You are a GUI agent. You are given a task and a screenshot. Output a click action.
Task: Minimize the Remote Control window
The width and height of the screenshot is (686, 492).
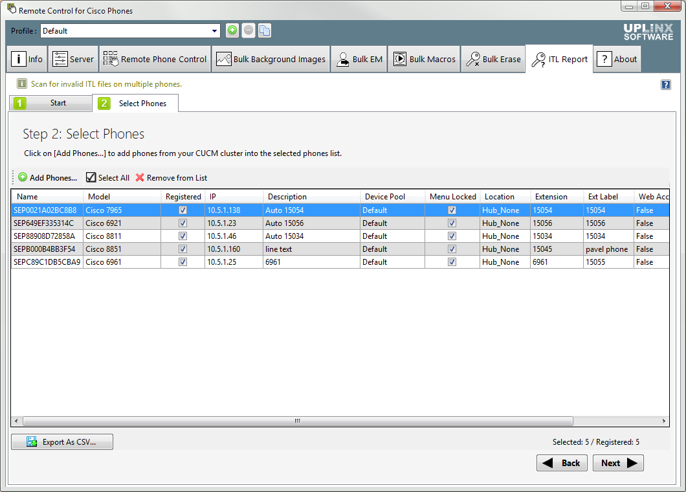(x=628, y=6)
